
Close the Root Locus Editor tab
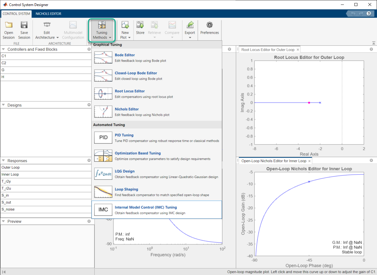click(x=298, y=50)
